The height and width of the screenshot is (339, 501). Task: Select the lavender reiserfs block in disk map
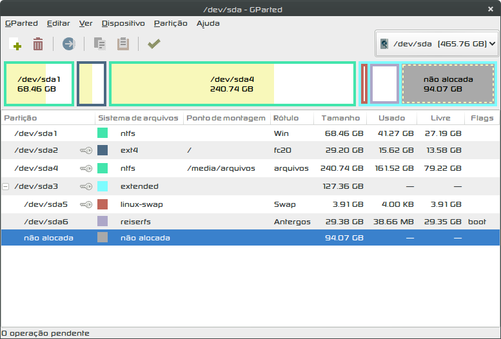pos(385,84)
